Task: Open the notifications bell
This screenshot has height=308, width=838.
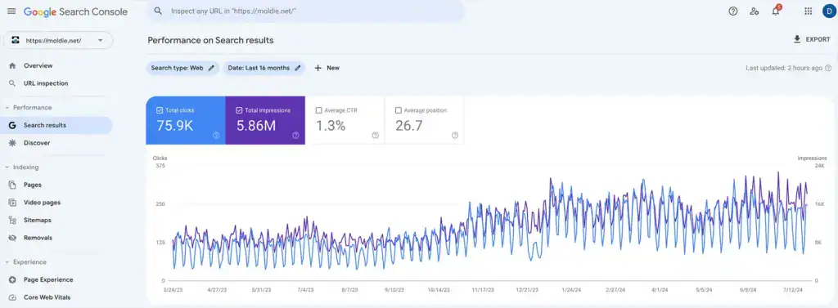Action: point(776,11)
